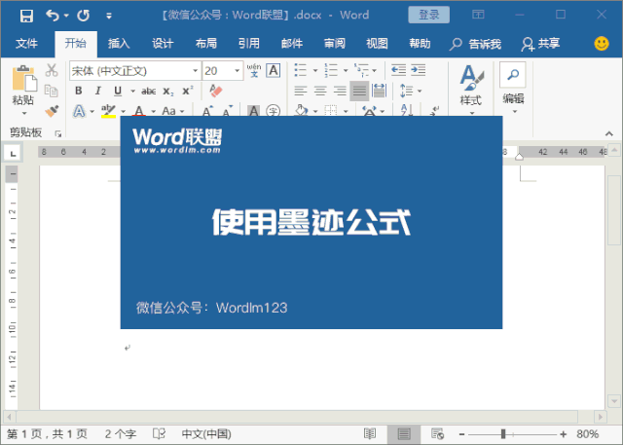Open the 样式 styles gallery
The height and width of the screenshot is (445, 623).
click(x=471, y=90)
